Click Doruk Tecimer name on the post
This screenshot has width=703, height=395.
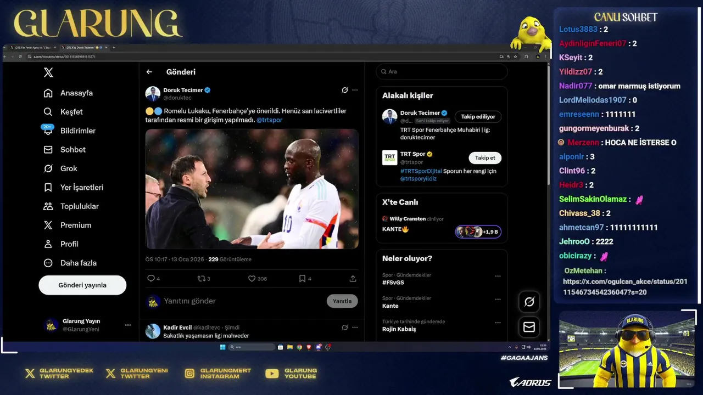point(183,90)
